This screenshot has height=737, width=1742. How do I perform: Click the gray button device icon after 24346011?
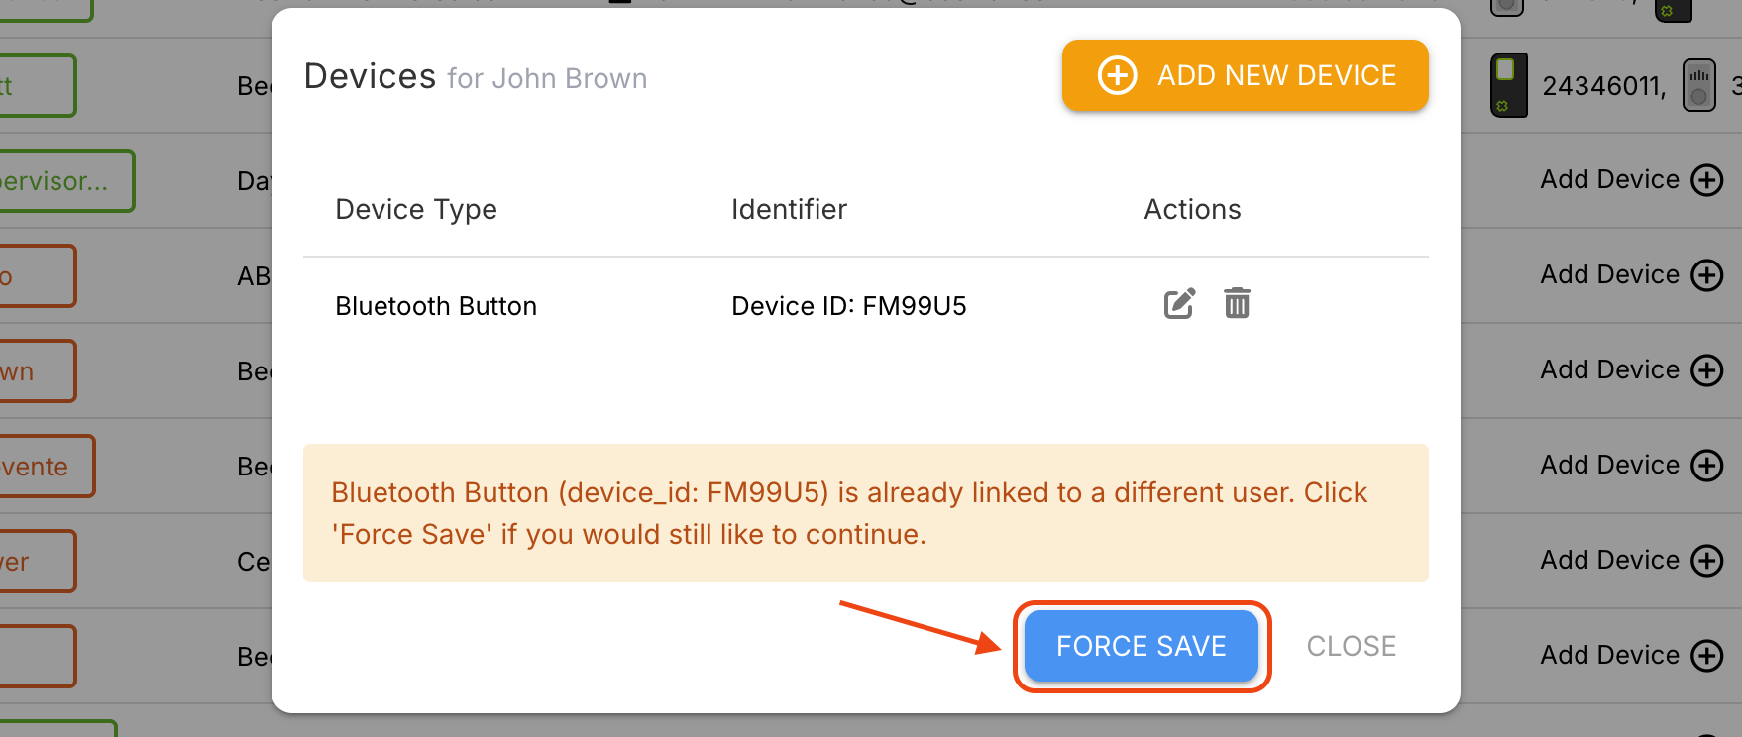point(1698,85)
